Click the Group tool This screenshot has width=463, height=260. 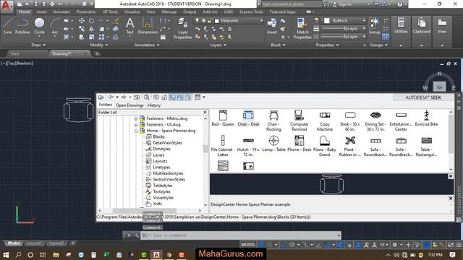click(x=375, y=26)
